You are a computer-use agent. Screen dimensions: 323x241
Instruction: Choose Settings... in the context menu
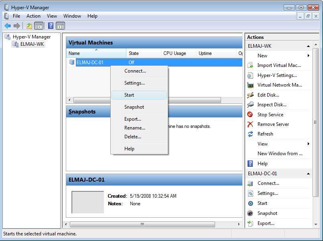coord(139,83)
